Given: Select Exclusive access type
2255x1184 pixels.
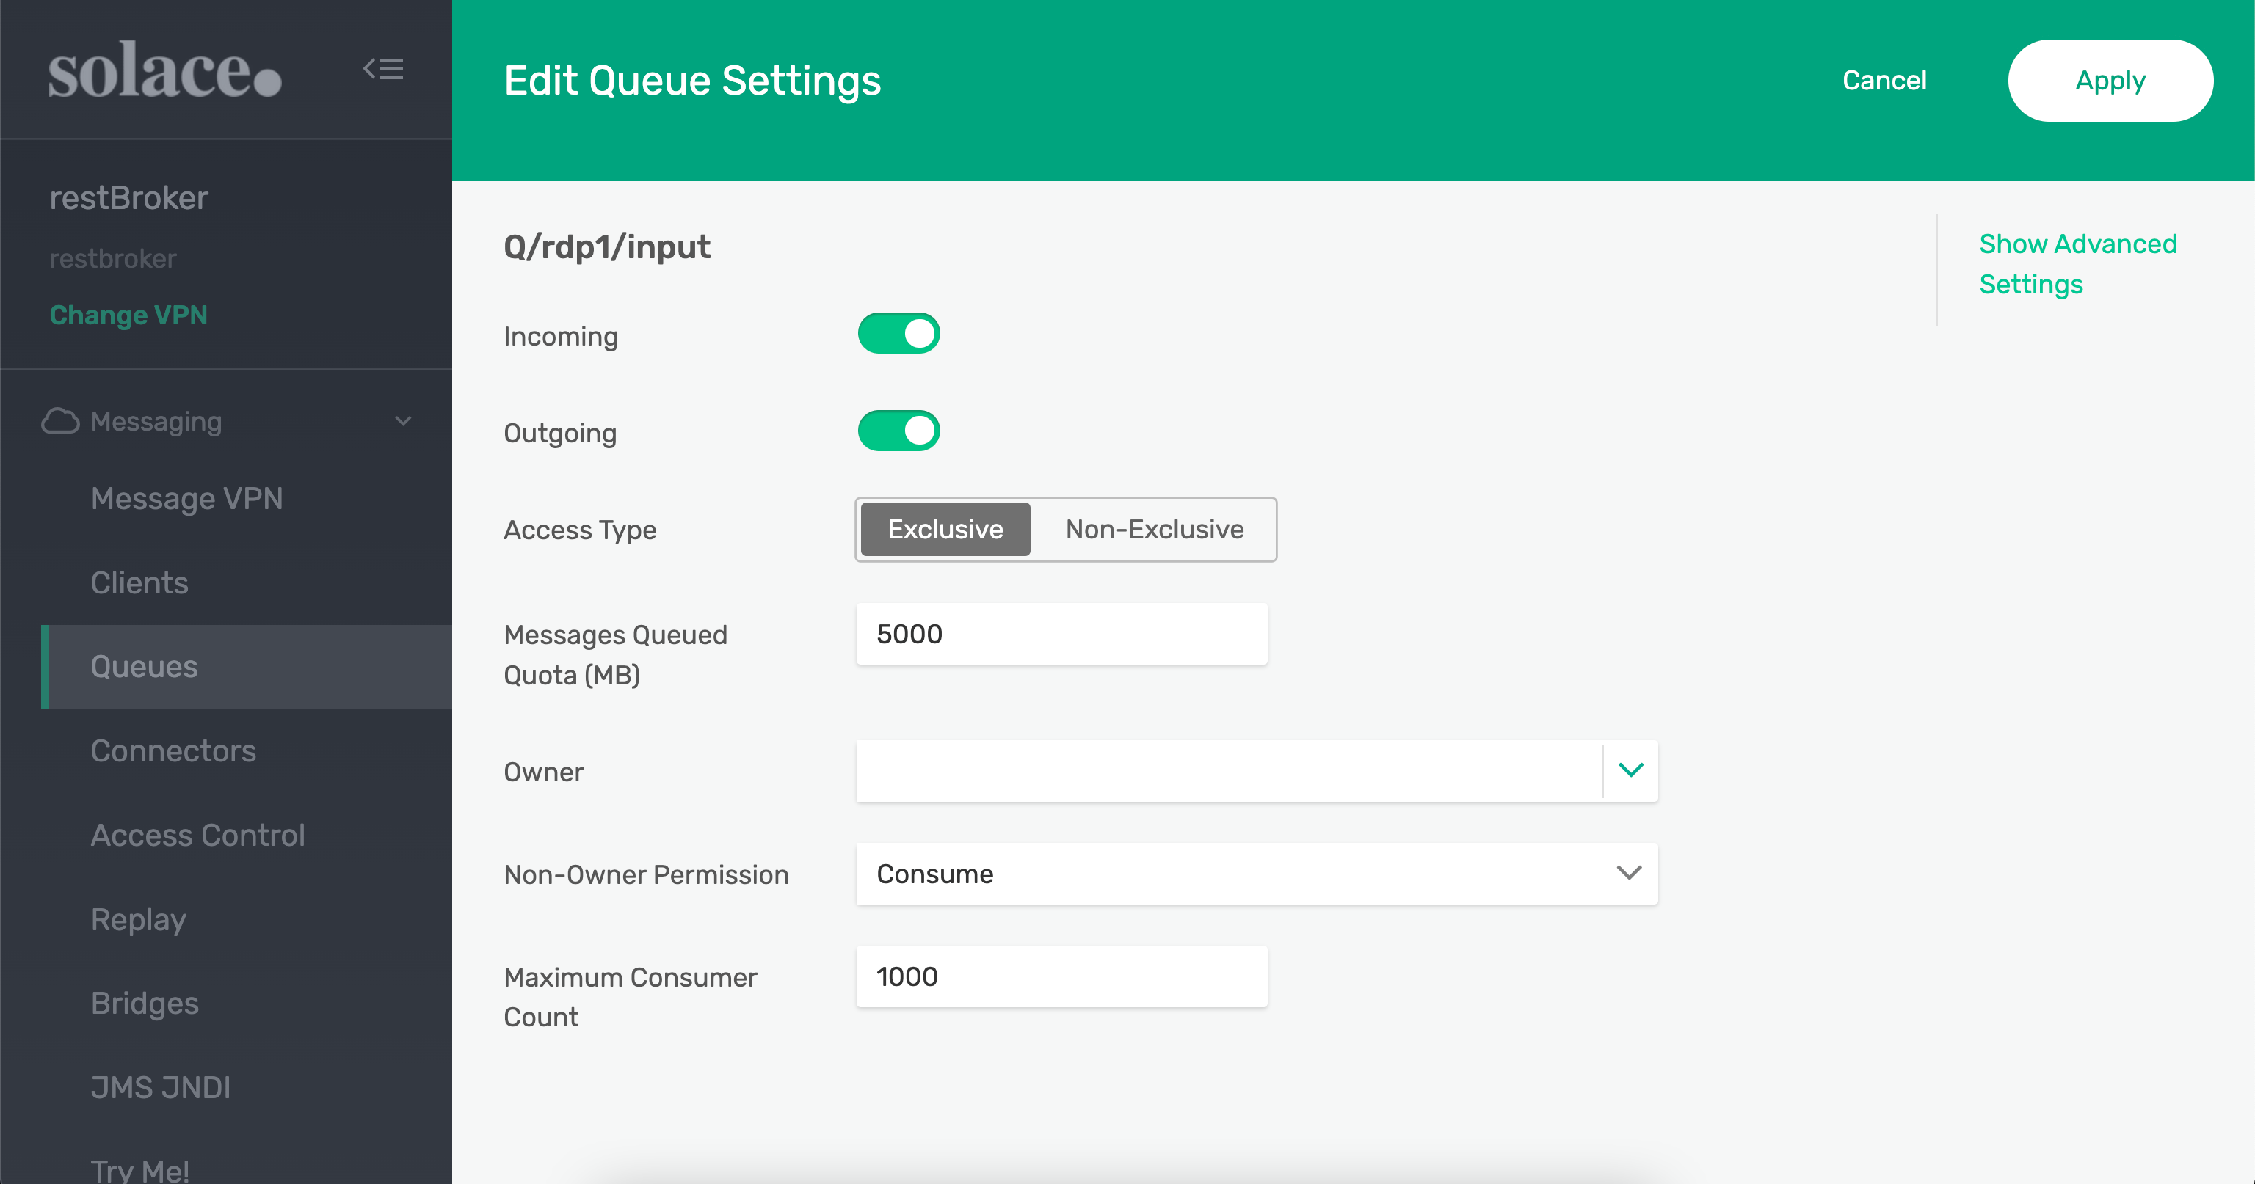Looking at the screenshot, I should 945,530.
